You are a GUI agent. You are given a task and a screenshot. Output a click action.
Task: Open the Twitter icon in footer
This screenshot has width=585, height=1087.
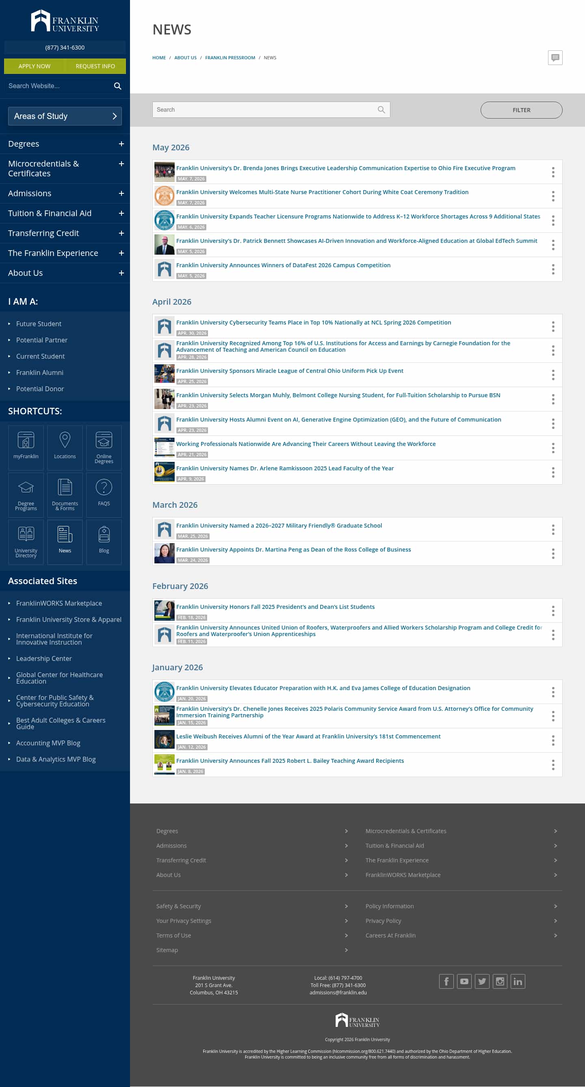pos(482,981)
